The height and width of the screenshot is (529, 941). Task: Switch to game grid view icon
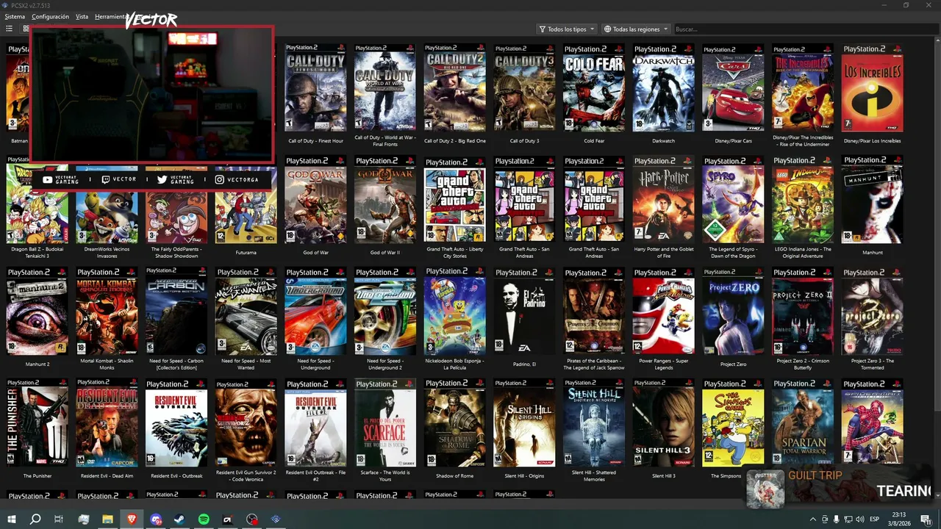tap(26, 29)
